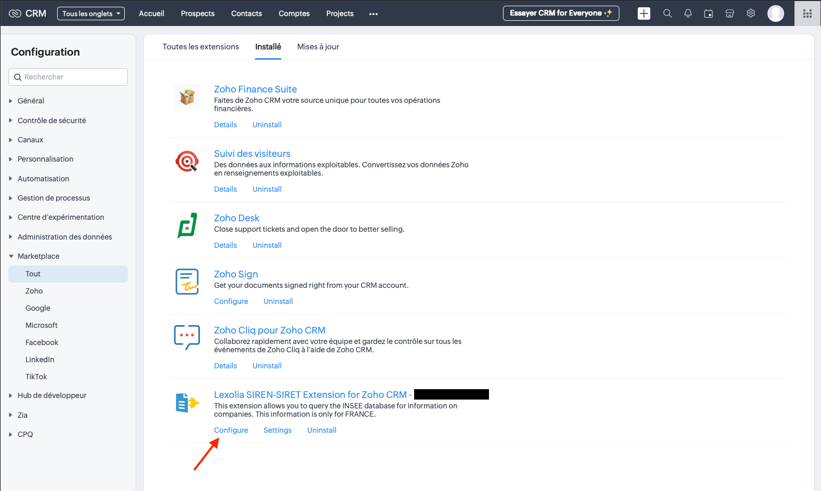Focus the Rechercher search field
Image resolution: width=821 pixels, height=491 pixels.
point(68,77)
